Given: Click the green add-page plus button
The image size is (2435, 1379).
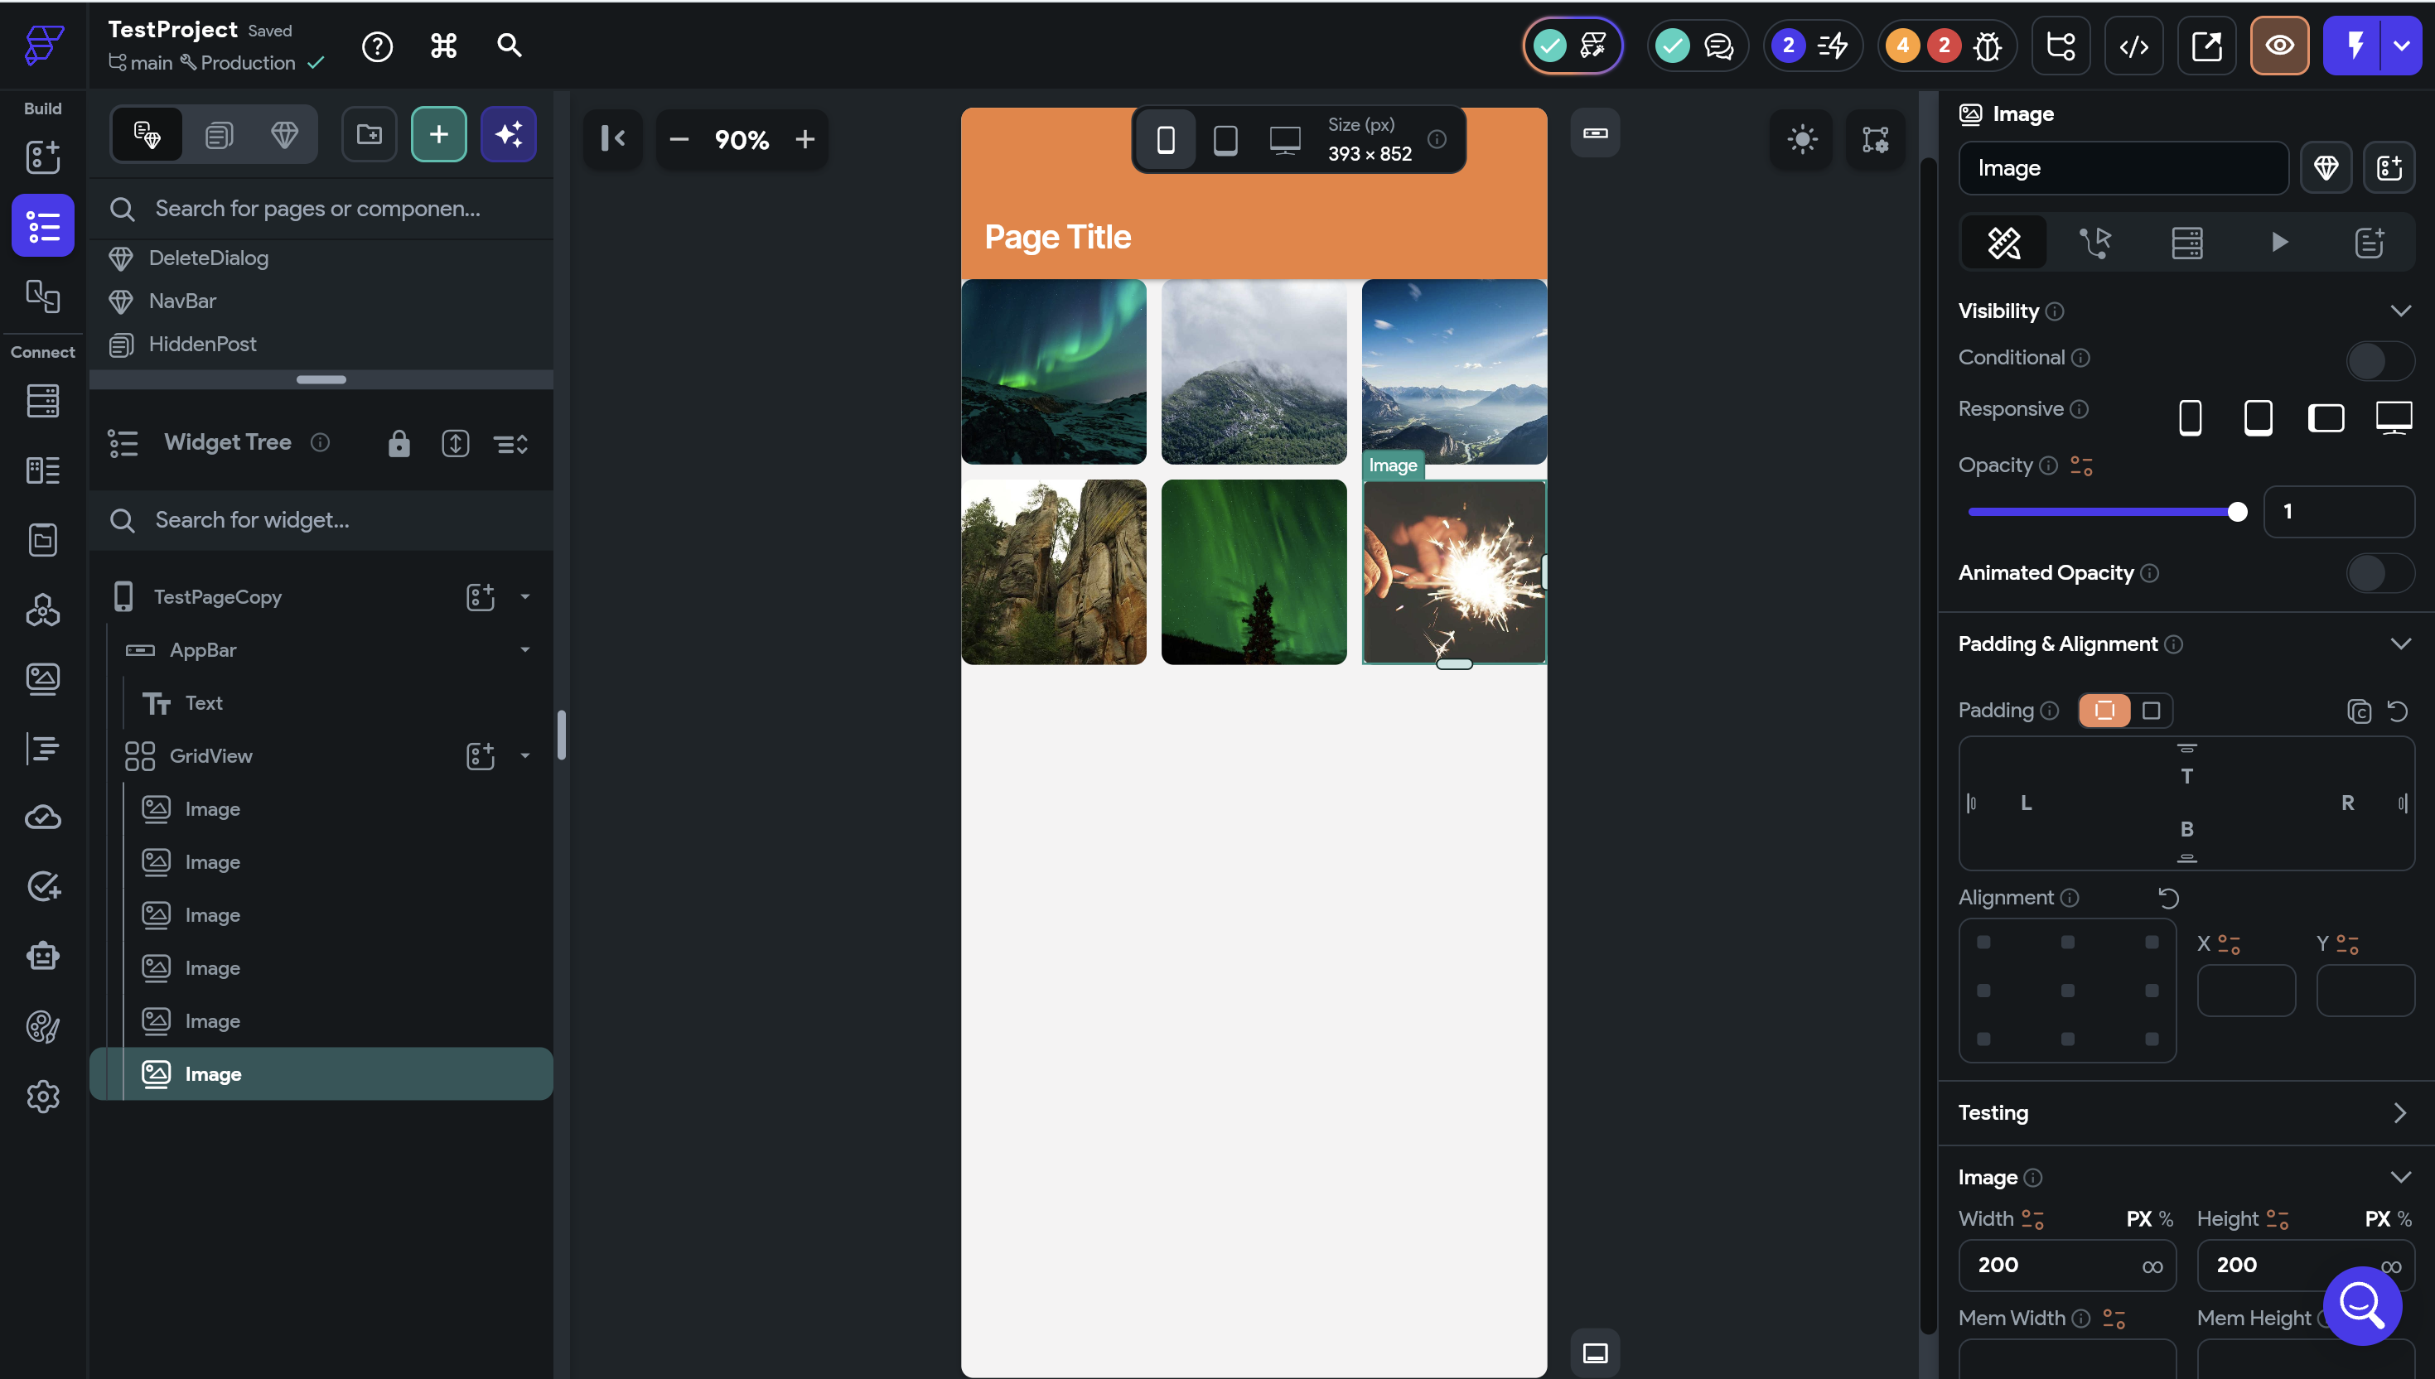Looking at the screenshot, I should click(x=438, y=136).
